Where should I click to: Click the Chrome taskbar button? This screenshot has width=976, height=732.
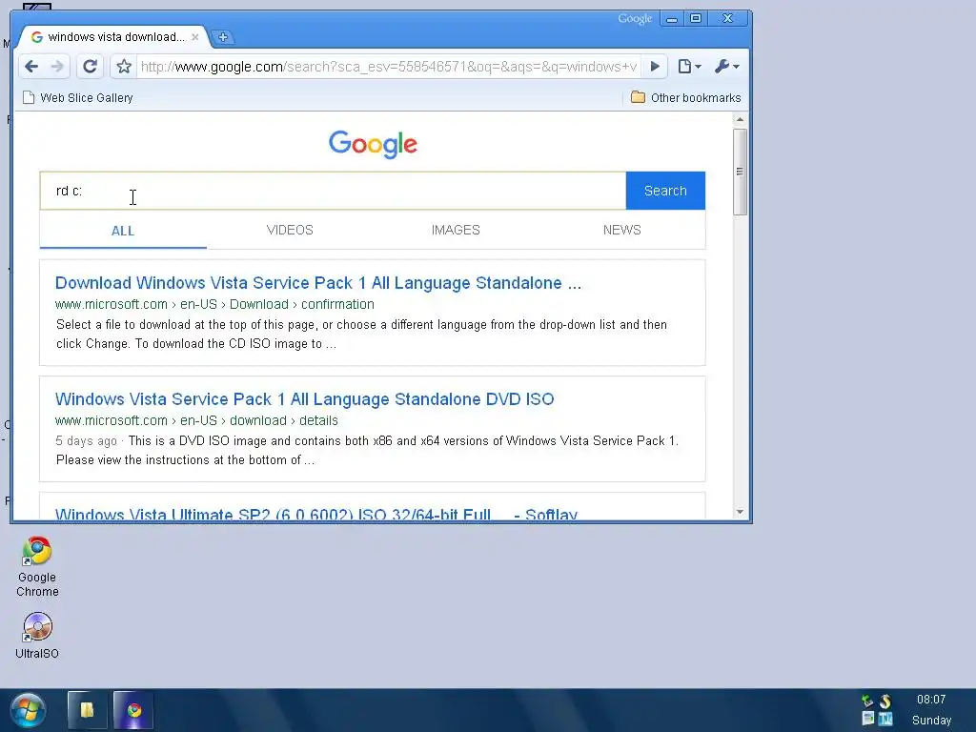pyautogui.click(x=133, y=710)
